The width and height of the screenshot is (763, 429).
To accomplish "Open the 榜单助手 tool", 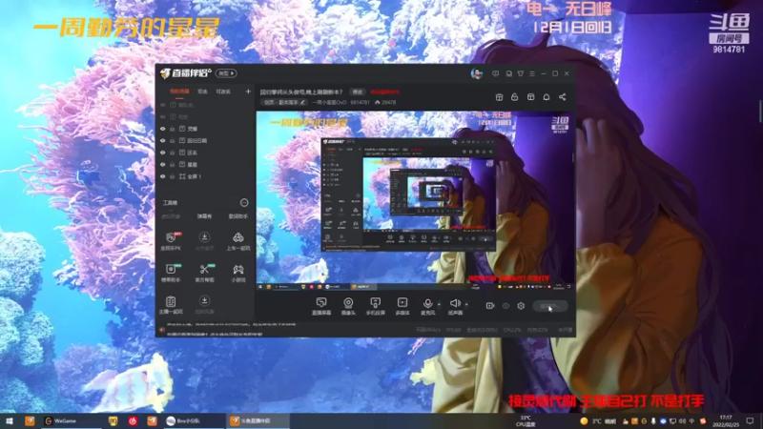I will coord(171,273).
